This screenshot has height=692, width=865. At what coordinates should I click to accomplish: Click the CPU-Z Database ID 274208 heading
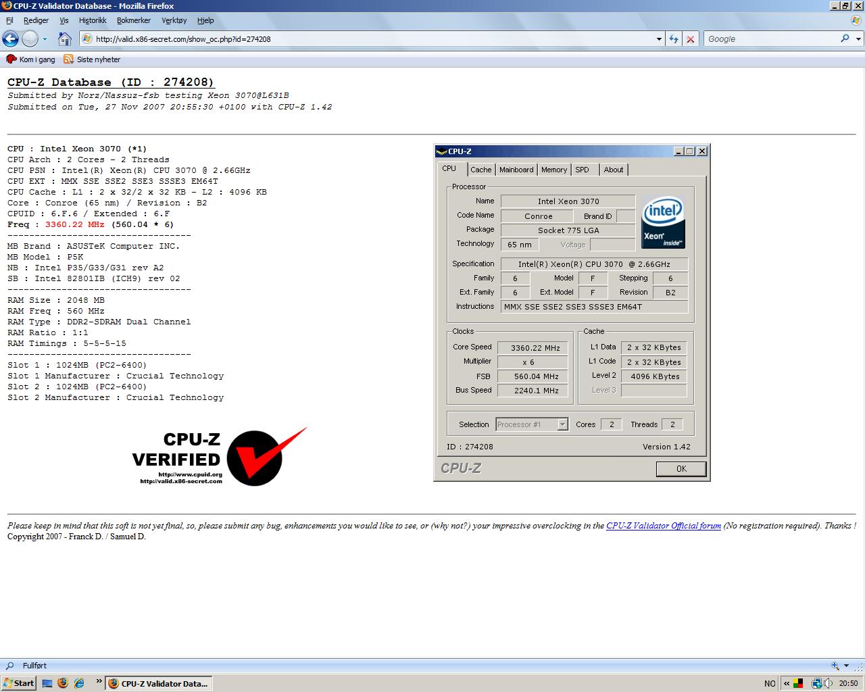coord(111,82)
